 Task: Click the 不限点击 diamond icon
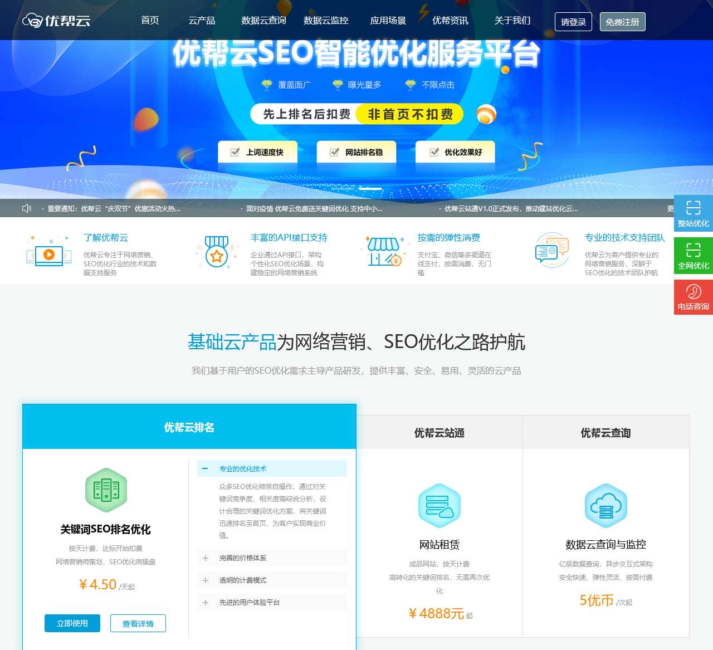coord(411,85)
